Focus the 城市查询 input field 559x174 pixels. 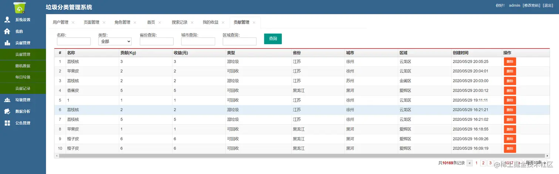tap(198, 41)
